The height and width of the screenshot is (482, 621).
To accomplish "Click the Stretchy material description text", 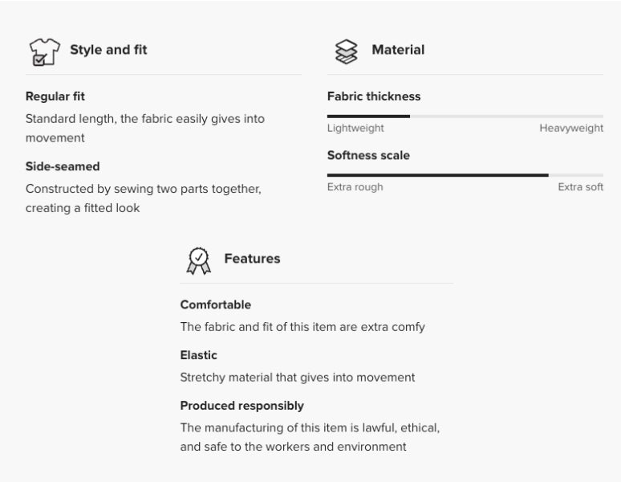I will pos(298,378).
